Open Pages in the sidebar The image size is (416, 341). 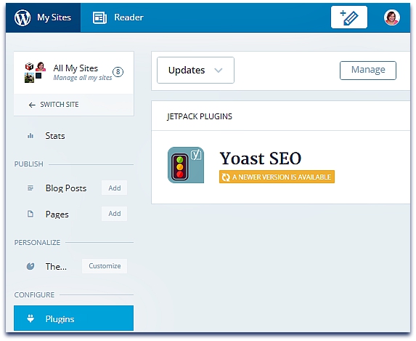[x=57, y=214]
